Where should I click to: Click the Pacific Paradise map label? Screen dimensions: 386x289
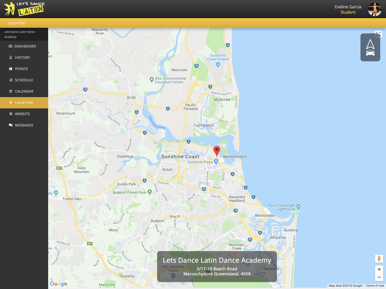coord(191,107)
